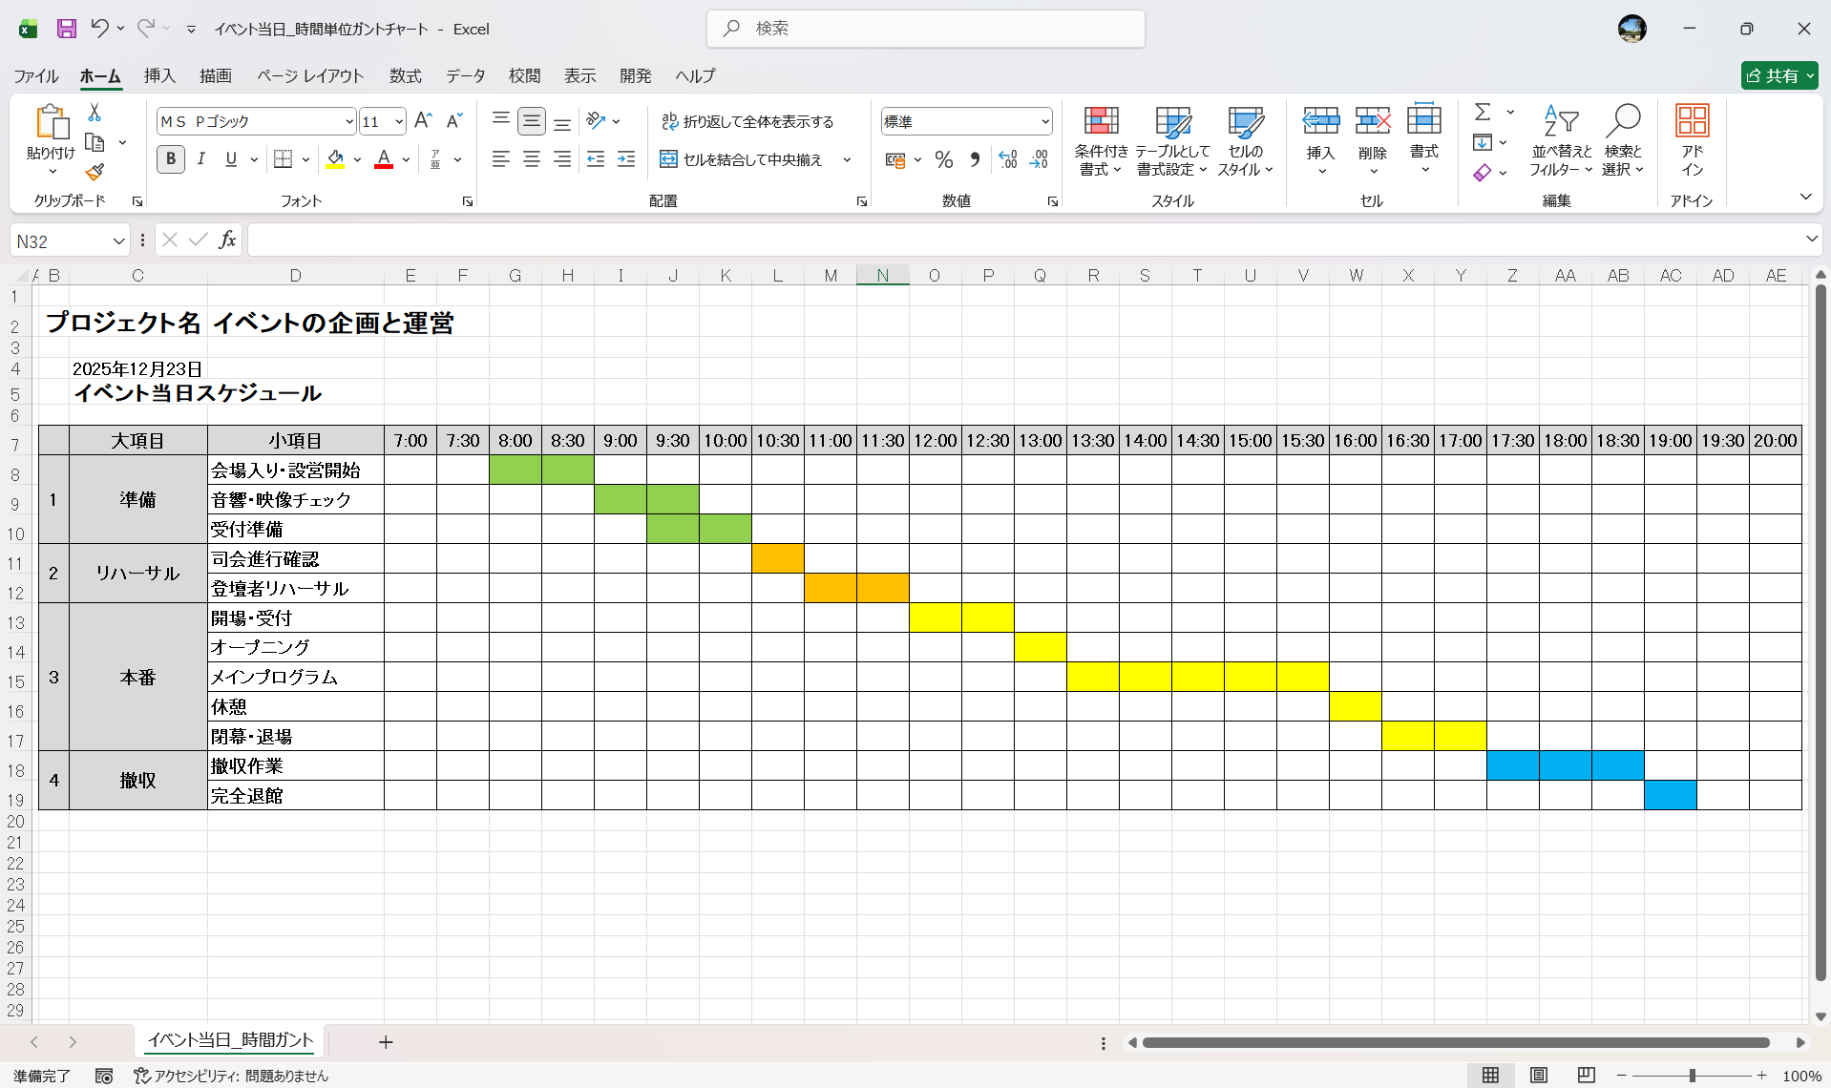
Task: Toggle Italic formatting button
Action: (x=200, y=159)
